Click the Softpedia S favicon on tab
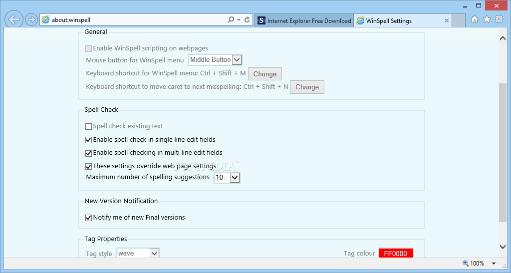 [x=261, y=21]
